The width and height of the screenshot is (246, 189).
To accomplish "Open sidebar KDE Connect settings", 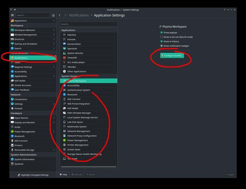I will (33, 141).
